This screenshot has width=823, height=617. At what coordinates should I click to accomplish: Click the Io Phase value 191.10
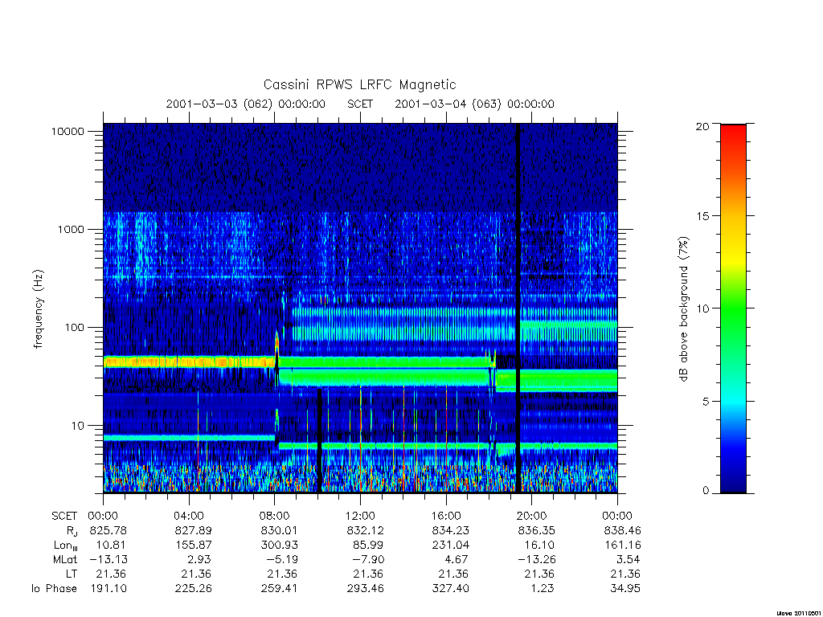click(109, 589)
